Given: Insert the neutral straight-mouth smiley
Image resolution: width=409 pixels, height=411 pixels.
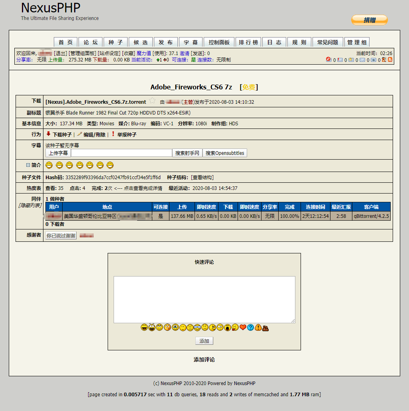Looking at the screenshot, I should tap(183, 327).
